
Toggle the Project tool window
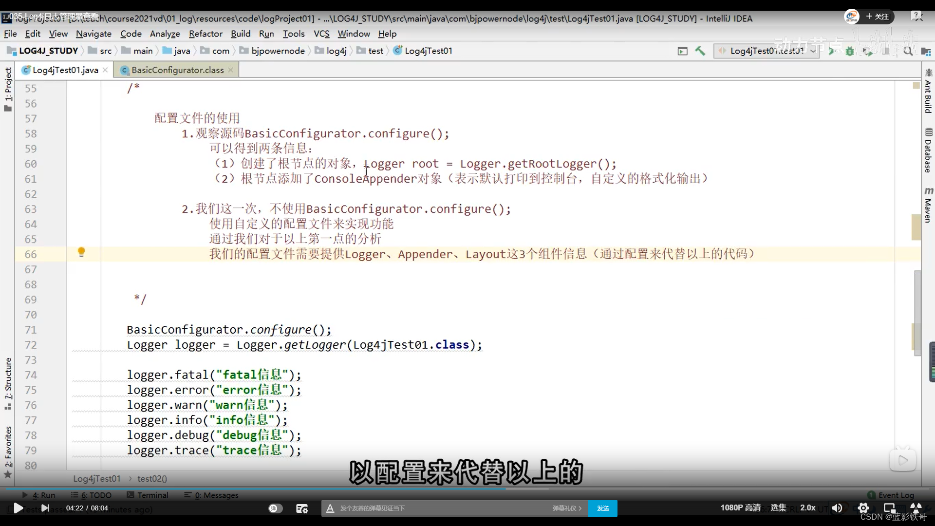(x=8, y=89)
